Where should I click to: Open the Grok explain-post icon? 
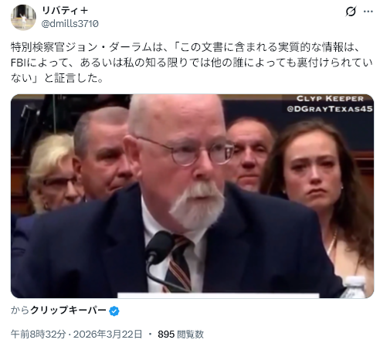[x=351, y=12]
